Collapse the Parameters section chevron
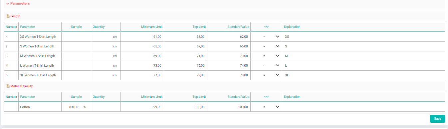Screen dimensions: 448x129 pos(7,4)
